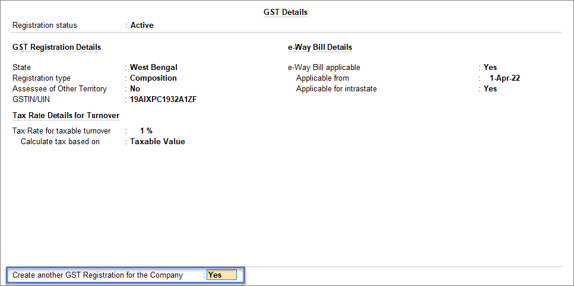Edit Tax Rate for taxable turnover 1 %
574x286 pixels.
coord(146,131)
